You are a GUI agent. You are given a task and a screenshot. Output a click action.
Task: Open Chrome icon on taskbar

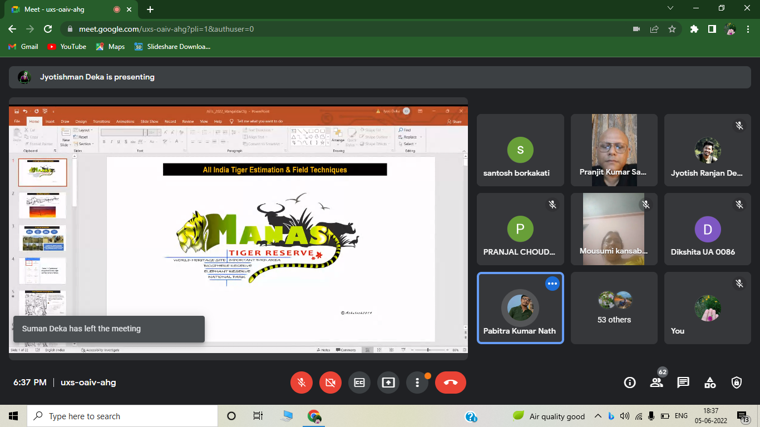click(314, 416)
